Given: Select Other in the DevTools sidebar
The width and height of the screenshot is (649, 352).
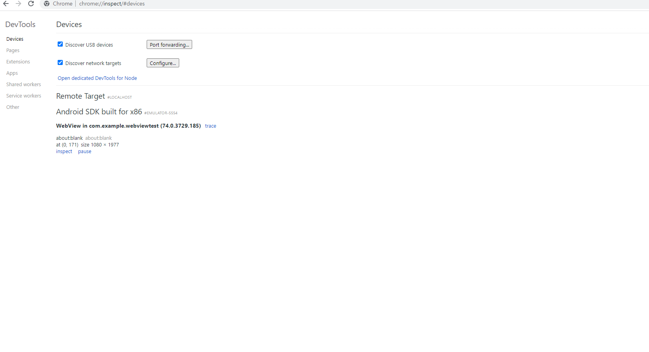Looking at the screenshot, I should (x=13, y=107).
